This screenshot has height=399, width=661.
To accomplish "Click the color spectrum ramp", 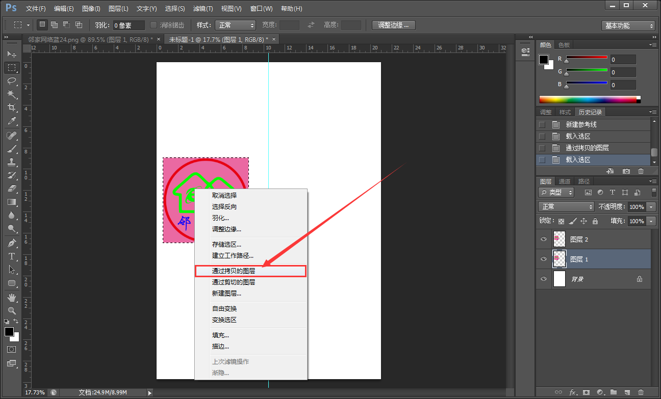I will point(588,100).
